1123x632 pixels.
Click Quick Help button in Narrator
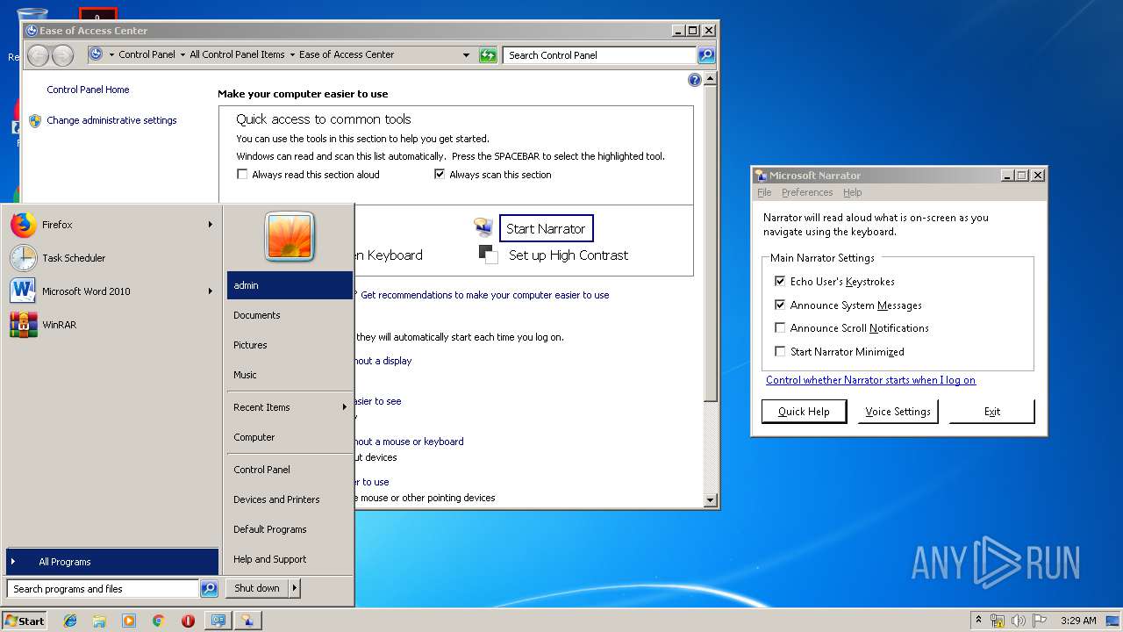click(804, 412)
